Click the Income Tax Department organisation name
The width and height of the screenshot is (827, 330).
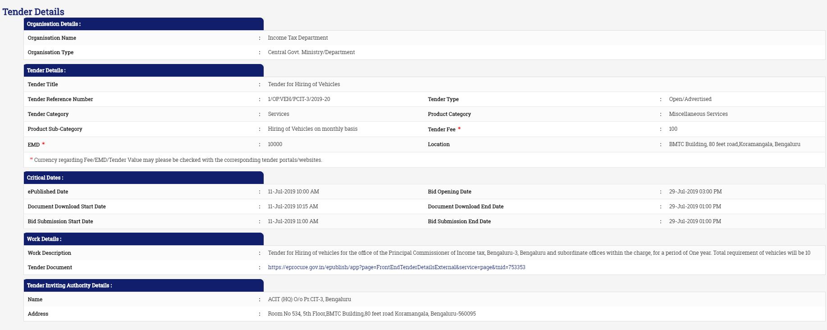click(x=297, y=38)
